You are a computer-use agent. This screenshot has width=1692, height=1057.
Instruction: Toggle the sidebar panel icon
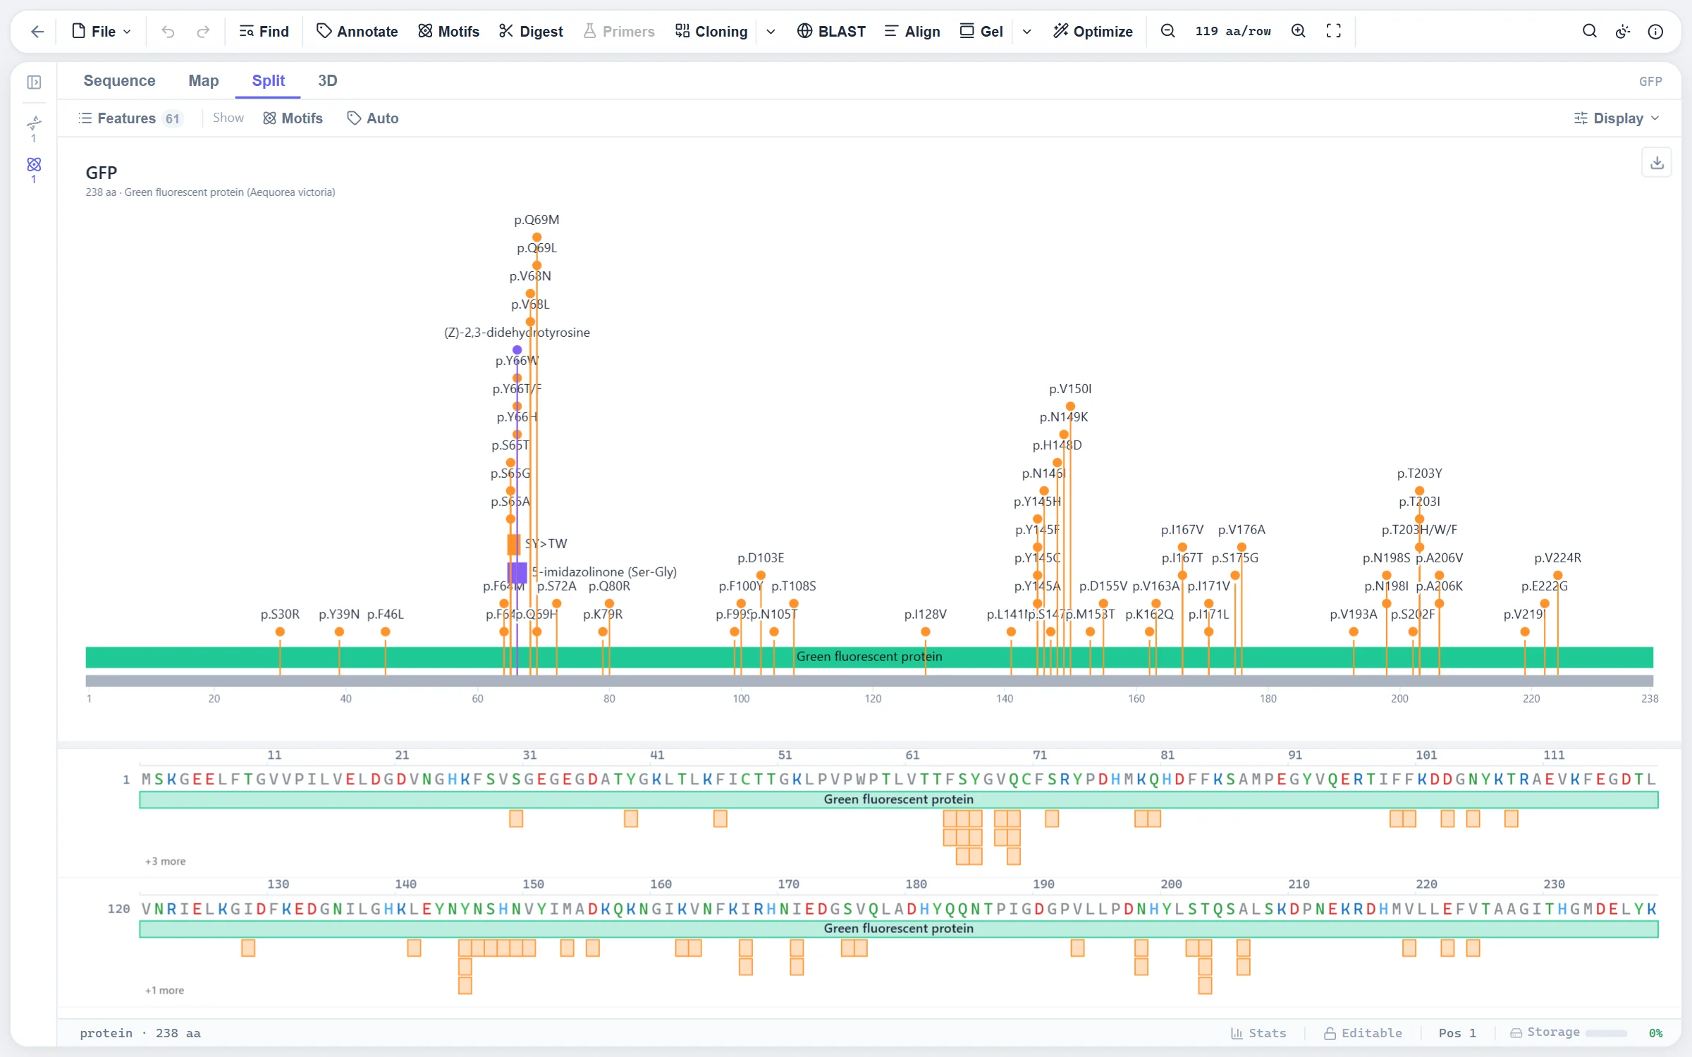click(34, 82)
